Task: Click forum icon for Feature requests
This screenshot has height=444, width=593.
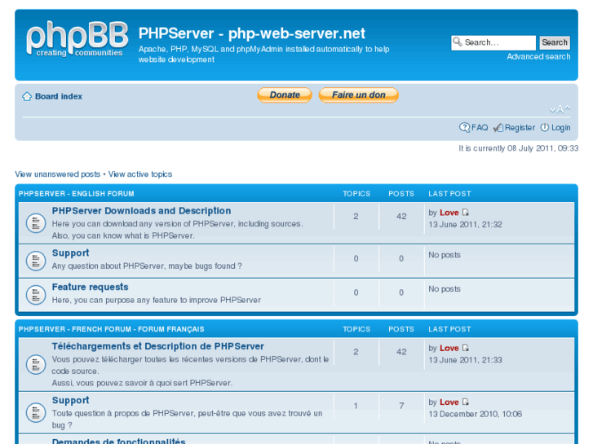Action: [x=36, y=295]
